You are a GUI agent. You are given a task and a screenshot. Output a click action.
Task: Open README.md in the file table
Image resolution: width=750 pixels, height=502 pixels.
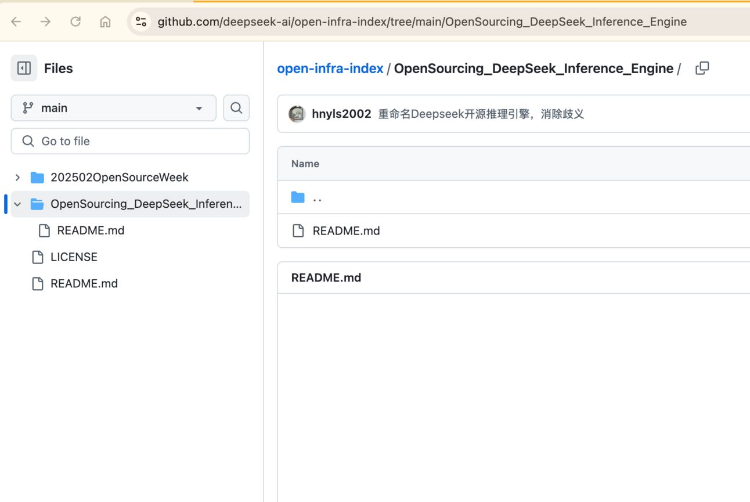click(x=346, y=231)
